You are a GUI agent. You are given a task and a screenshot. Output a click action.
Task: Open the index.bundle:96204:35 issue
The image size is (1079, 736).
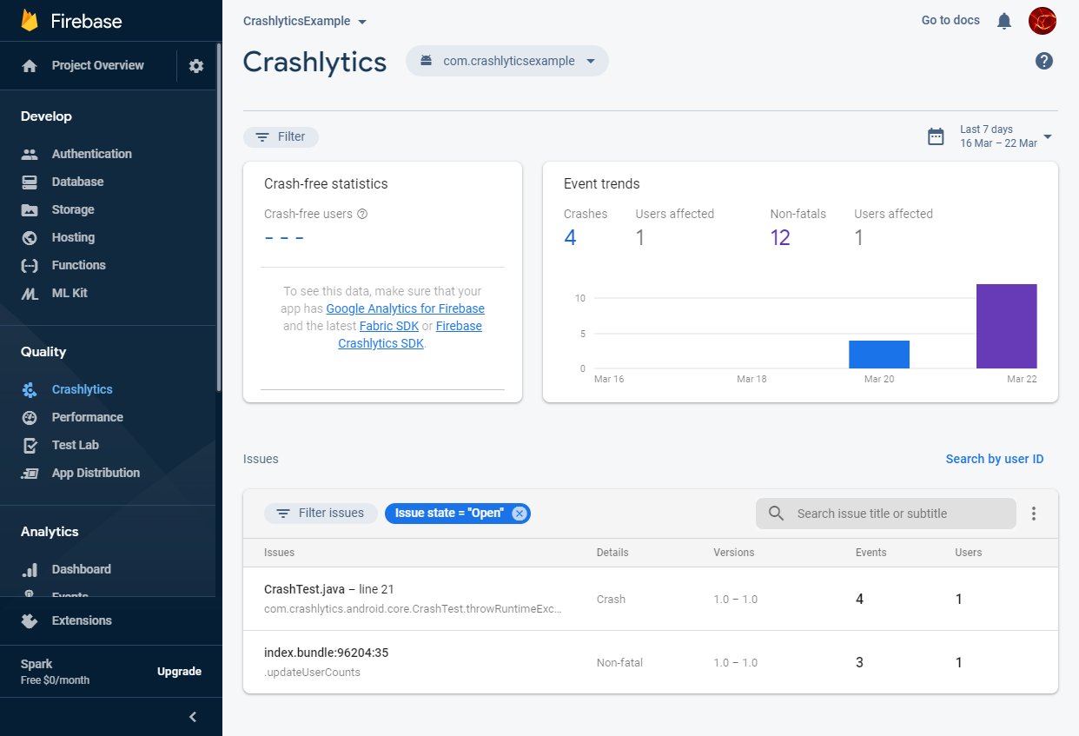(x=651, y=663)
